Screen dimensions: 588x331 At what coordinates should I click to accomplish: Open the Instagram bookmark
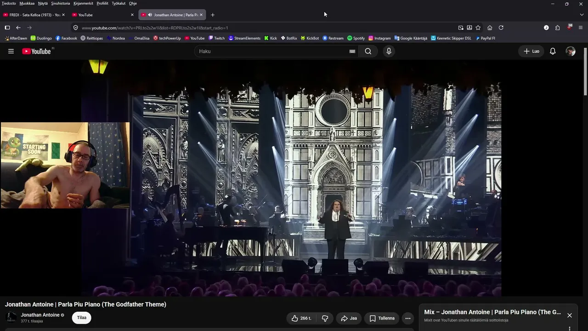pos(379,38)
